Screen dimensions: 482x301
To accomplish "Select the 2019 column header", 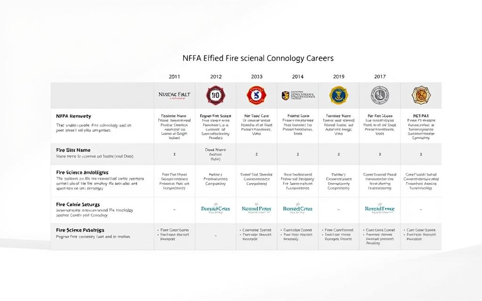I will 338,76.
